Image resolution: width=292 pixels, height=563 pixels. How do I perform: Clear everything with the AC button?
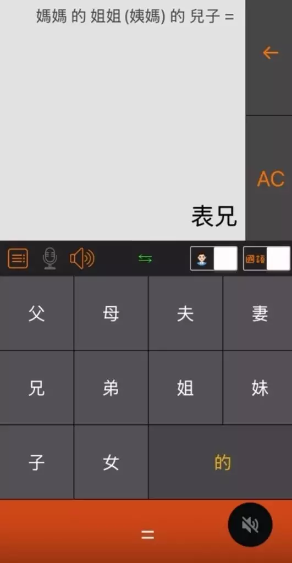(x=270, y=179)
